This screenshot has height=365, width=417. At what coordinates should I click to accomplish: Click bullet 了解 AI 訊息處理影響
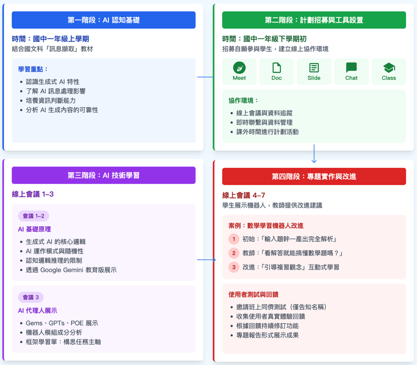tap(56, 91)
